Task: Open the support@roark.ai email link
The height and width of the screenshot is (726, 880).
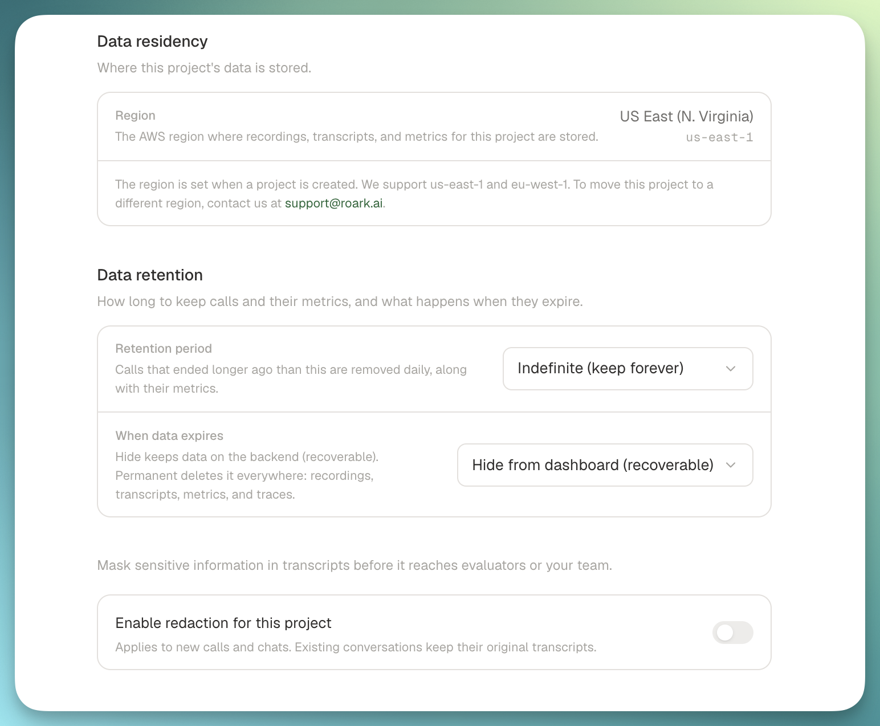Action: click(333, 203)
